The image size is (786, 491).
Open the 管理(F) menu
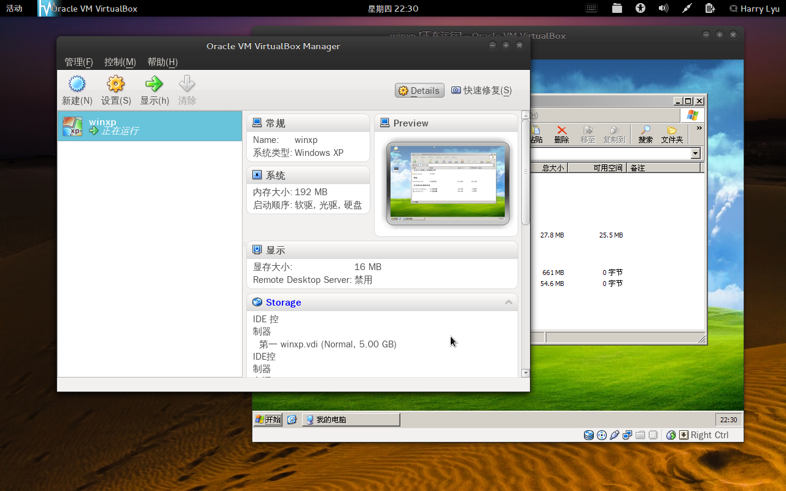[79, 62]
